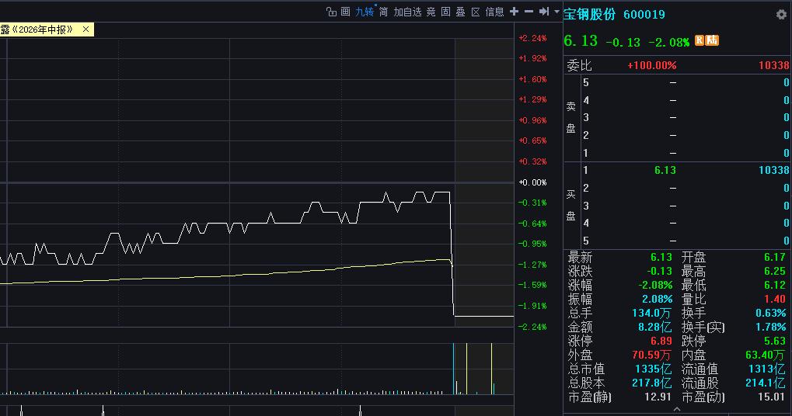Click the 总股本 value 217.8亿
The image size is (792, 416).
(x=651, y=383)
